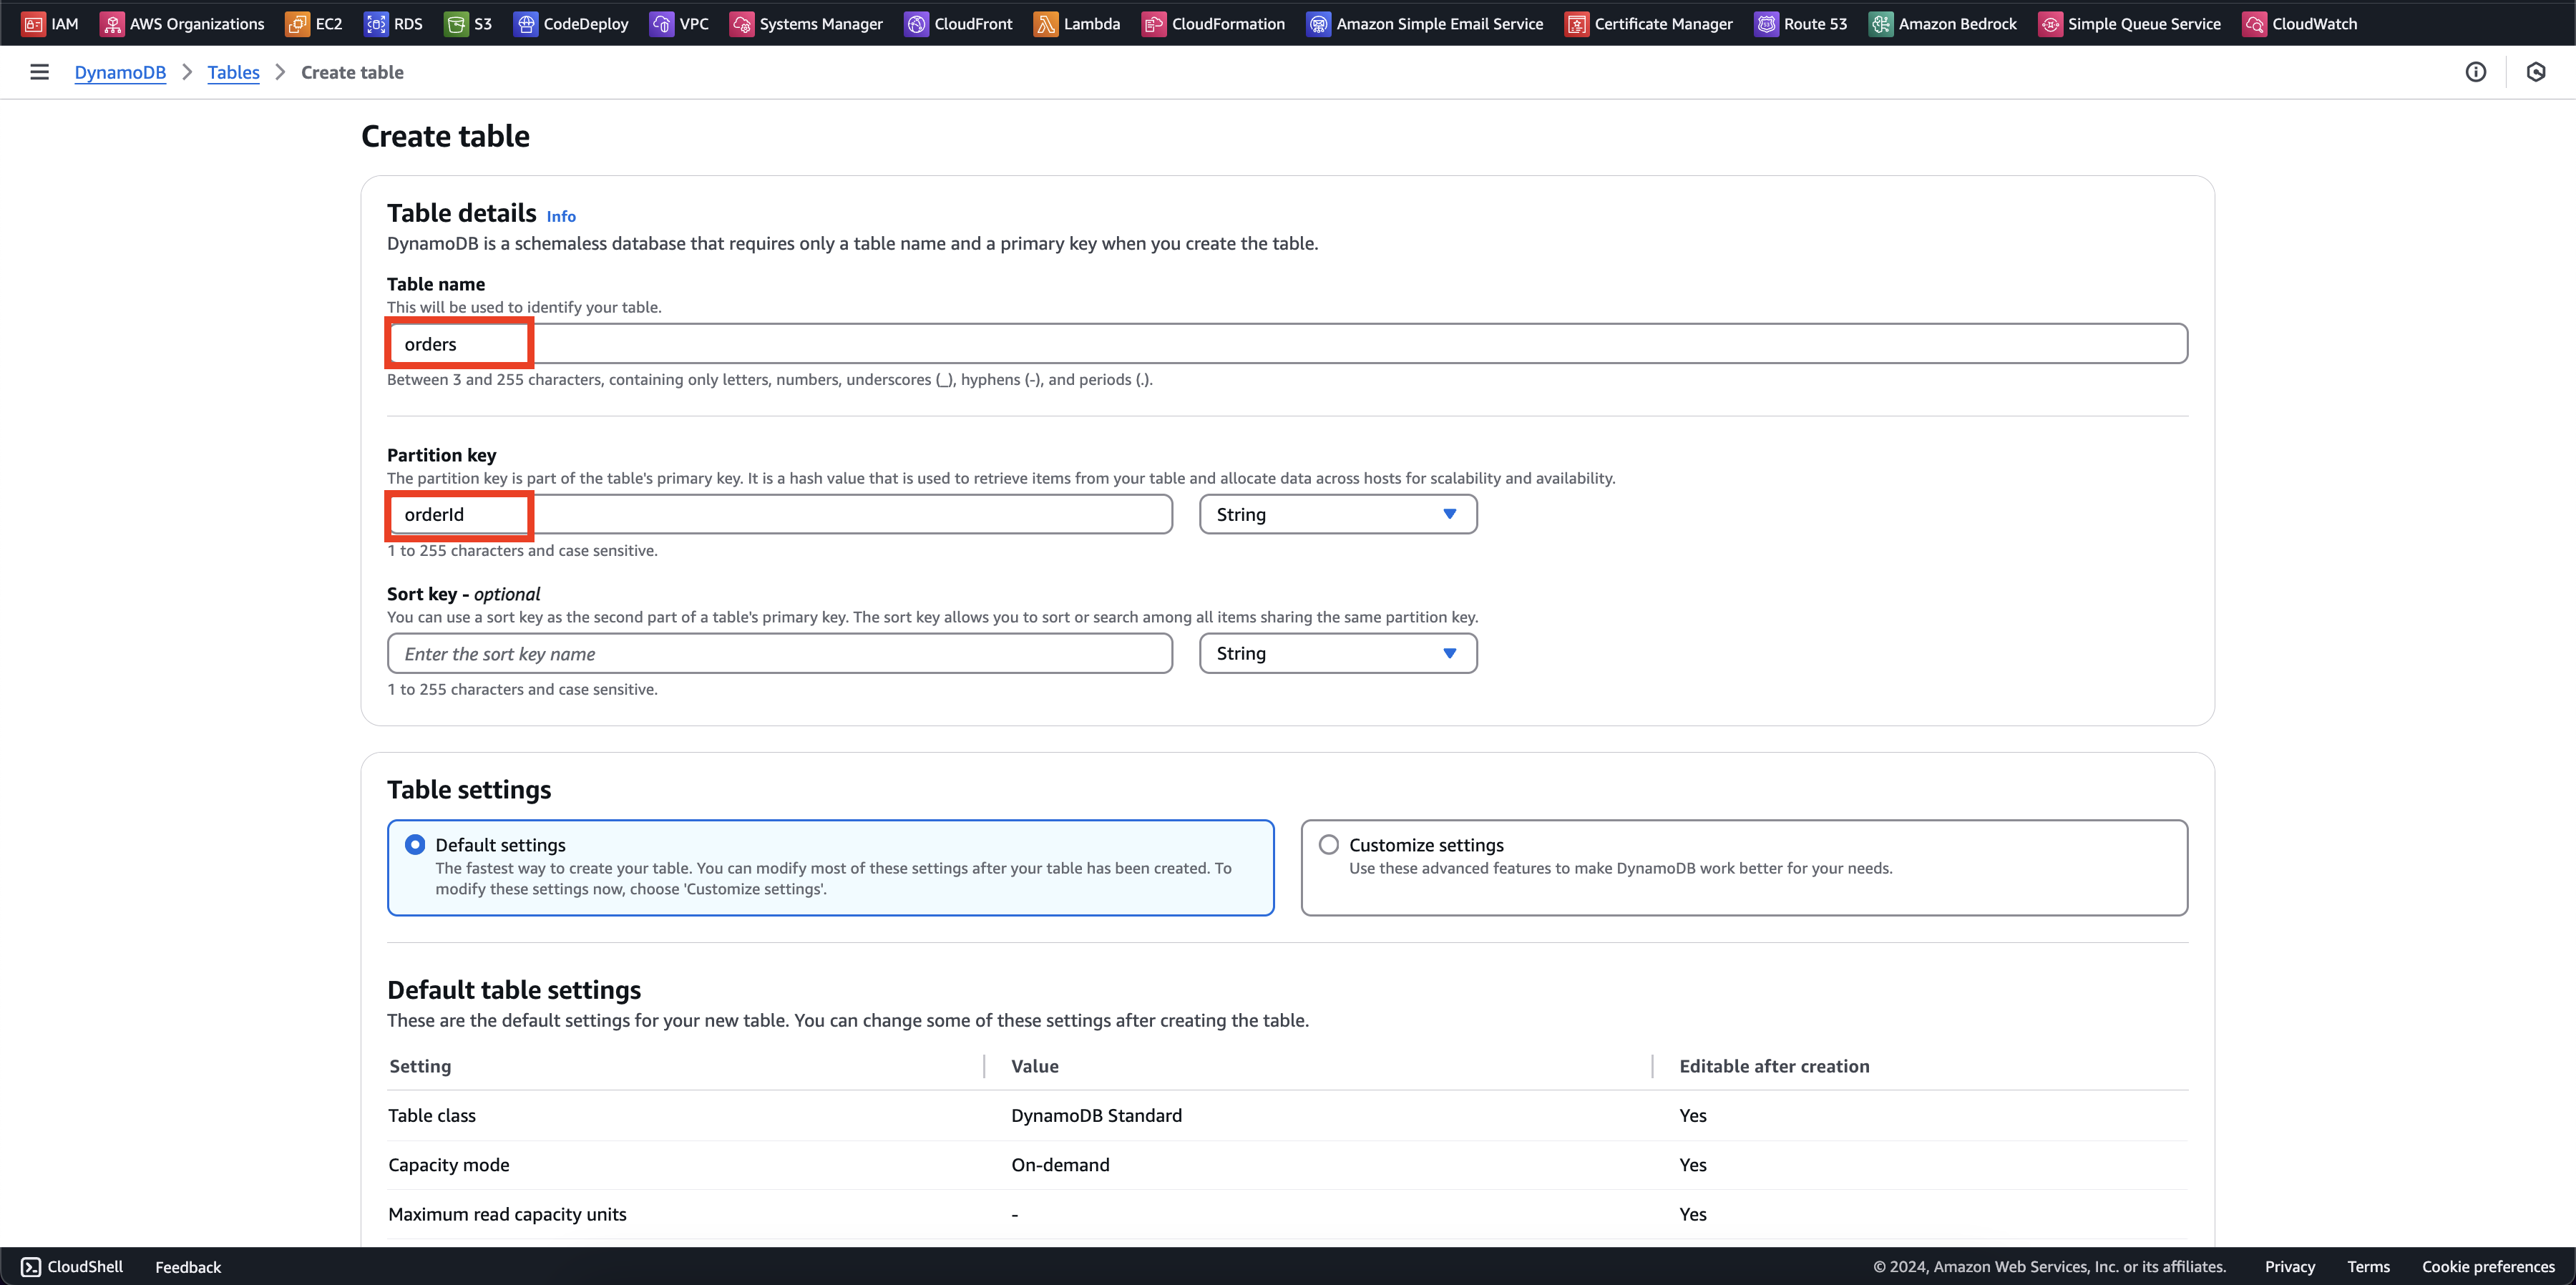Viewport: 2576px width, 1285px height.
Task: Click the Setting column header
Action: [420, 1066]
